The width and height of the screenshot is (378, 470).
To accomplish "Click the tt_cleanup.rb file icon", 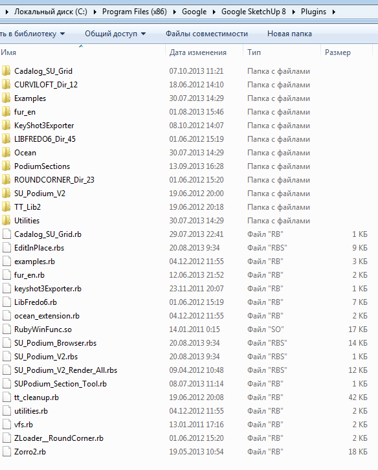I will (x=6, y=397).
